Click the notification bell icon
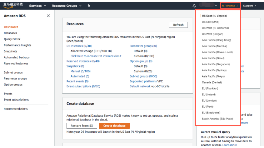 click(194, 6)
